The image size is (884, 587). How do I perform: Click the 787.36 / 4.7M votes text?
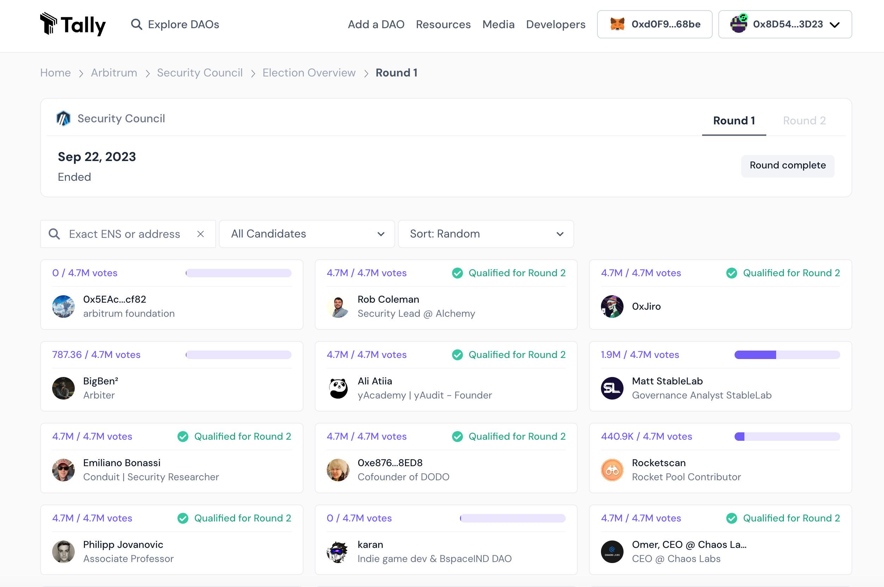(x=96, y=354)
